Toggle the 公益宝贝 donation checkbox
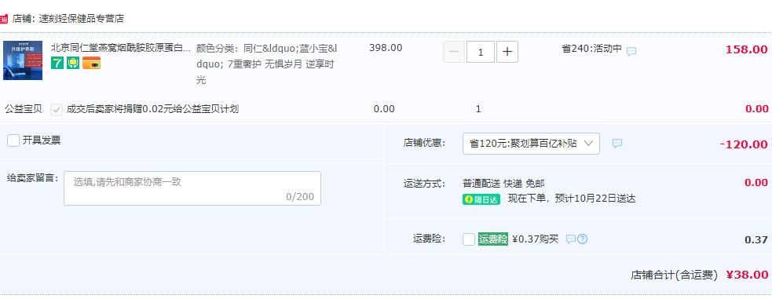Viewport: 772px width, 299px height. [x=57, y=109]
